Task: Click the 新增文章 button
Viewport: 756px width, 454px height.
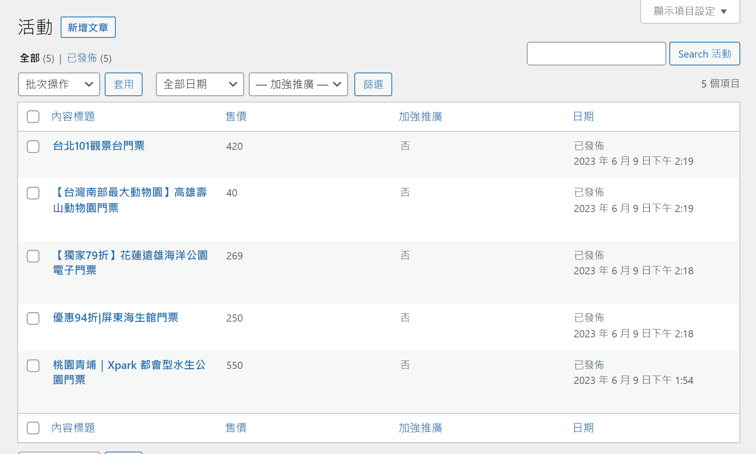Action: (88, 28)
